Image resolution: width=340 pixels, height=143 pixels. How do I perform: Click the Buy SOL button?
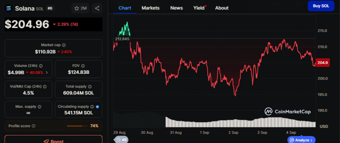tap(321, 6)
